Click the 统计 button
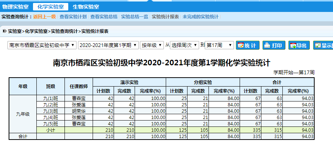This screenshot has width=333, height=150. (247, 45)
